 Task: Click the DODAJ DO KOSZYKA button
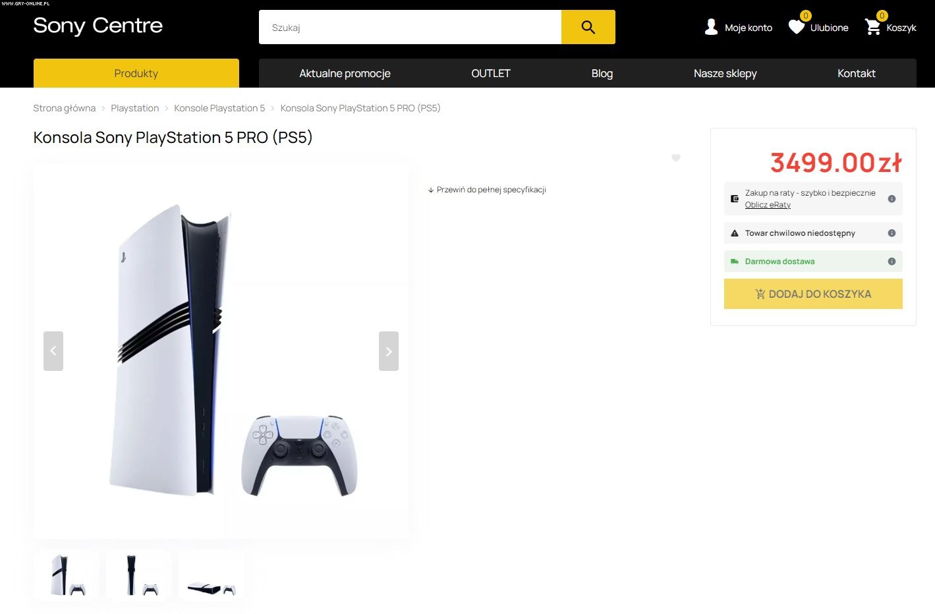pos(813,294)
